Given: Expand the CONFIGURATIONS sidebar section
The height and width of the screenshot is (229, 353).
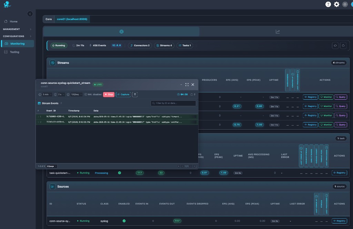Looking at the screenshot, I should (x=17, y=36).
